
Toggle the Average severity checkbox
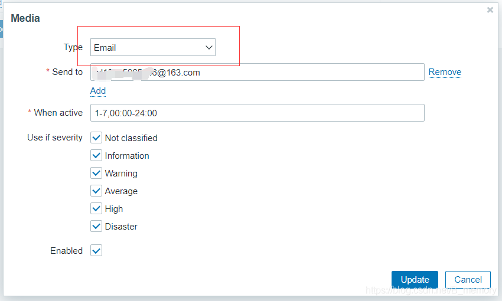[96, 191]
